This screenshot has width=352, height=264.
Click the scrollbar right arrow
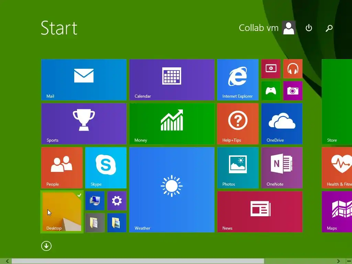[338, 261]
